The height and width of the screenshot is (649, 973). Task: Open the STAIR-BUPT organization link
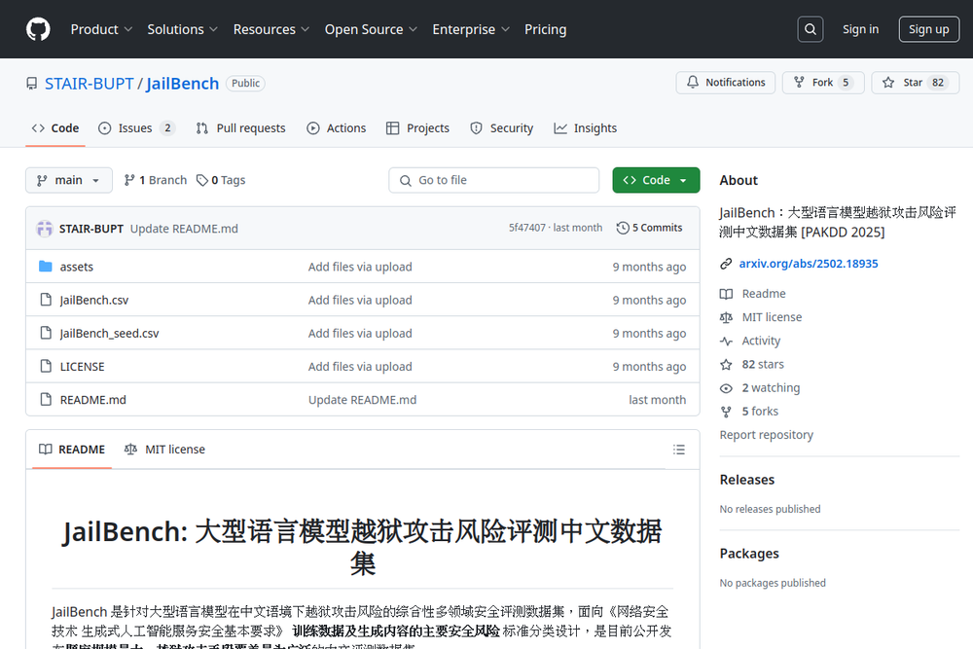90,83
